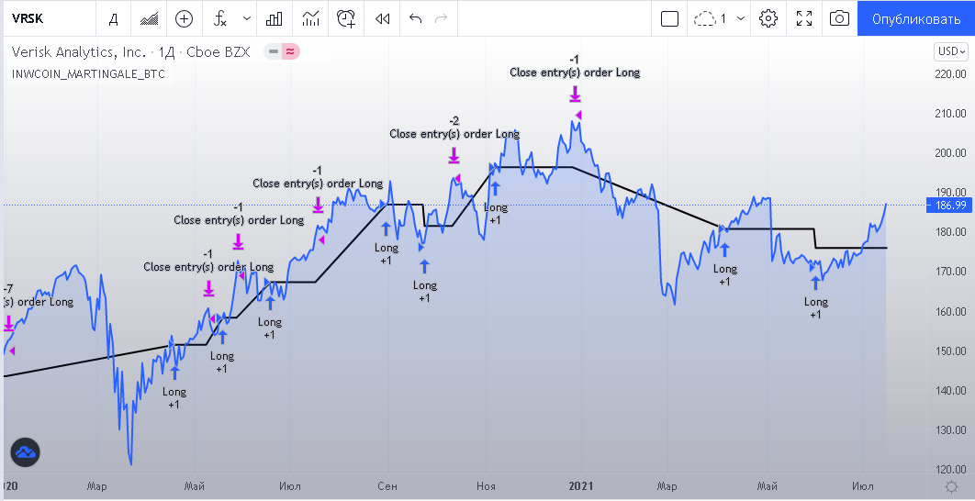975x501 pixels.
Task: Click the bar replay rewind icon
Action: (383, 18)
